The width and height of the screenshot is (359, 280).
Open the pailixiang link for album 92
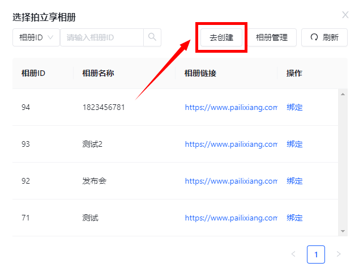[x=231, y=181]
